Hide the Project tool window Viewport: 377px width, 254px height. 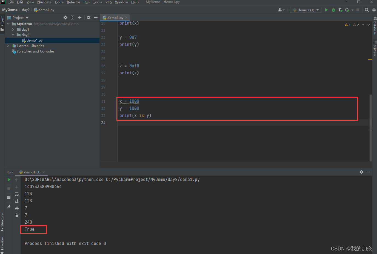96,17
